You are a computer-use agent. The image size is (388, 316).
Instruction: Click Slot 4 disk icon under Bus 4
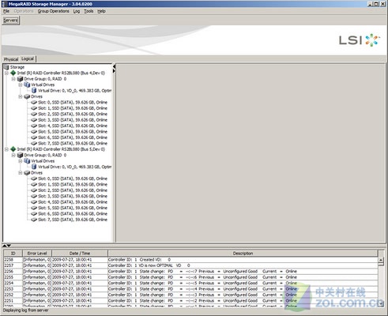(34, 126)
